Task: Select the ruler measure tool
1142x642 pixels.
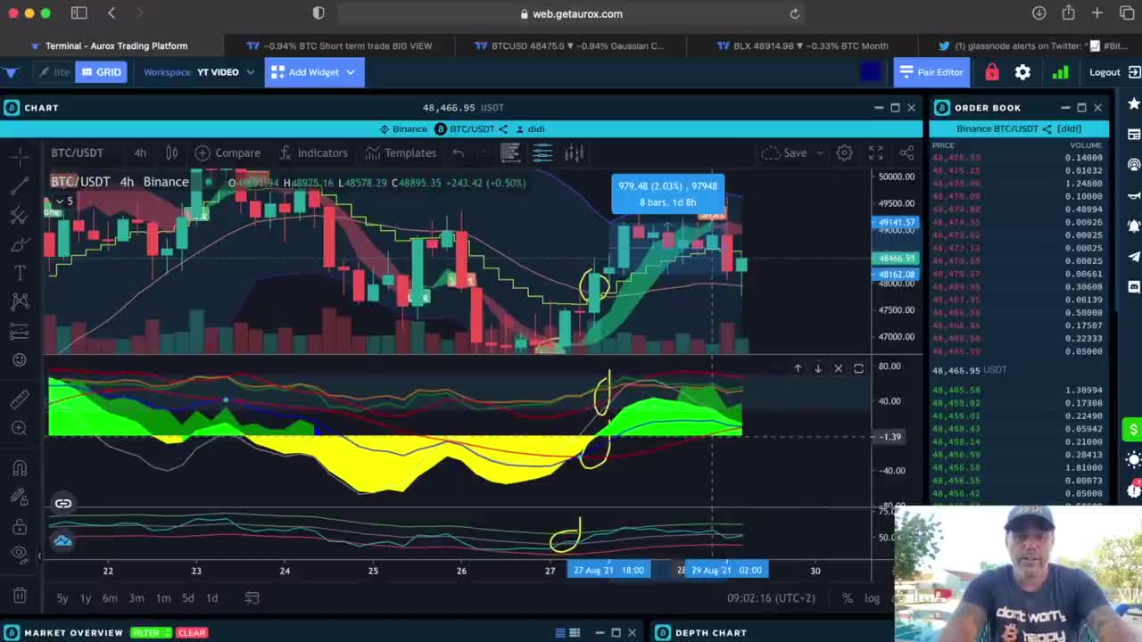Action: [20, 400]
